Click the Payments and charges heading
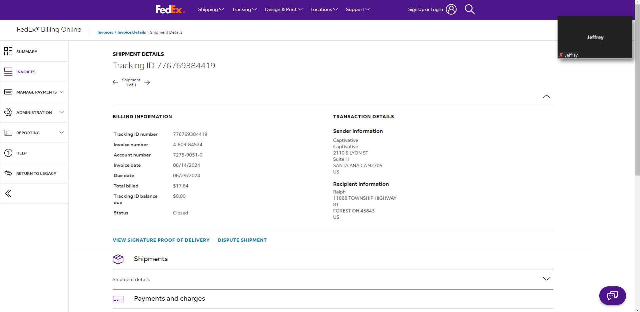This screenshot has height=312, width=640. 169,299
